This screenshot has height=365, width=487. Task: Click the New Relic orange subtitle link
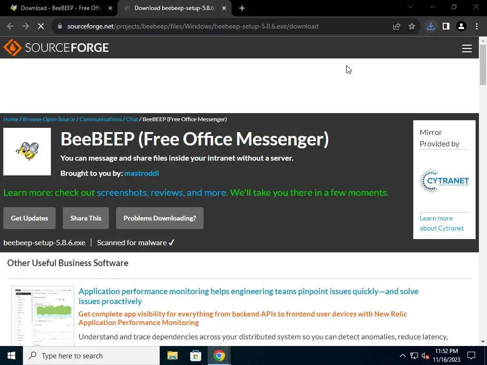click(243, 318)
